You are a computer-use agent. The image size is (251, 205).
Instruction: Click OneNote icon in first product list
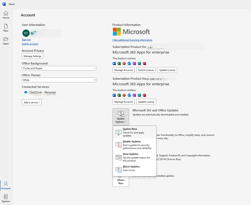[134, 63]
